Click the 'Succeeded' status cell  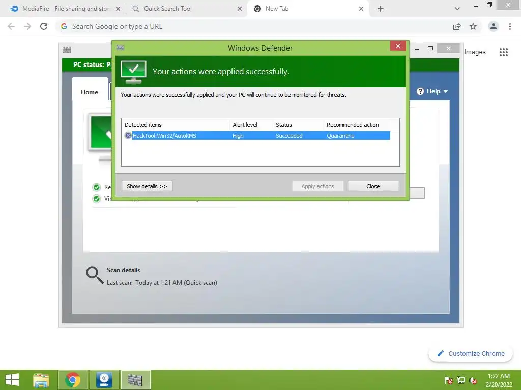point(289,136)
